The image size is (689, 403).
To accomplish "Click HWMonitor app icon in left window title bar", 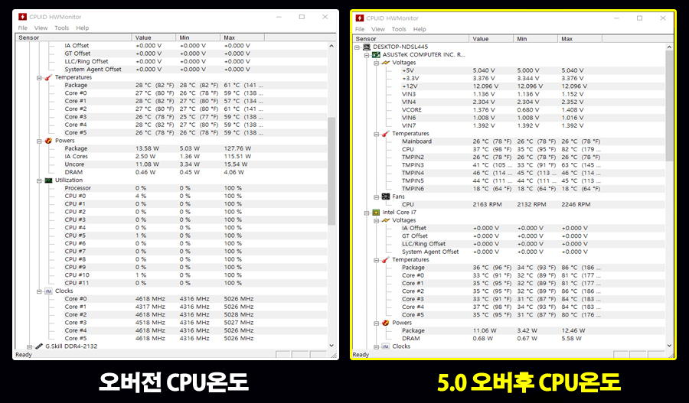I will [x=22, y=17].
